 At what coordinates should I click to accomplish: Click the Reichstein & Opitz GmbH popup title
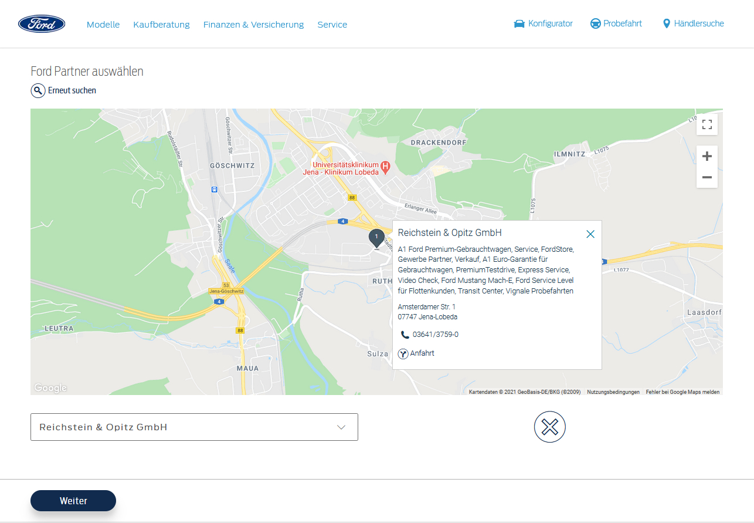coord(450,233)
